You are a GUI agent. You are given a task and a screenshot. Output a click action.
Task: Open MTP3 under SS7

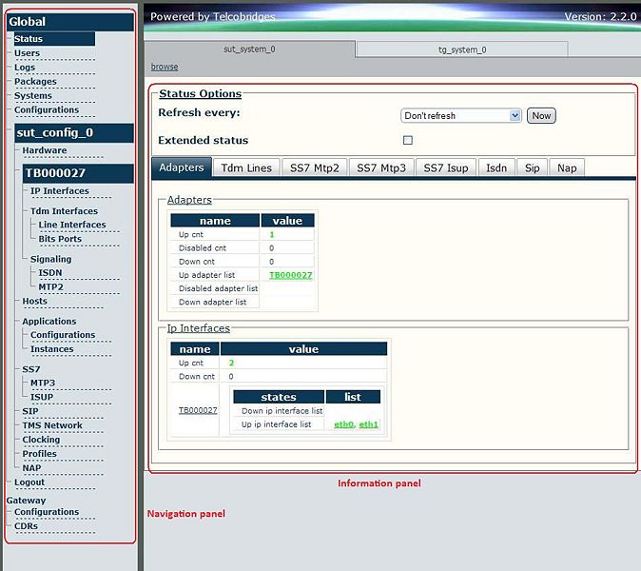[43, 383]
